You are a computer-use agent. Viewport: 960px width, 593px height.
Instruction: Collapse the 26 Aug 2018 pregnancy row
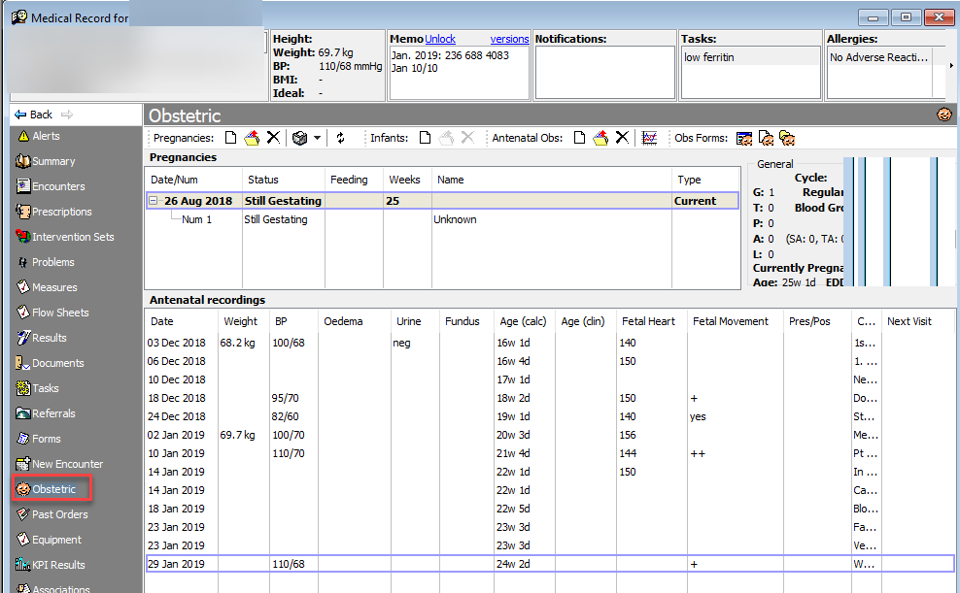pos(154,201)
